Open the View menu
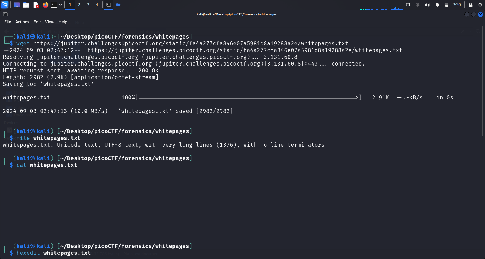 tap(50, 22)
